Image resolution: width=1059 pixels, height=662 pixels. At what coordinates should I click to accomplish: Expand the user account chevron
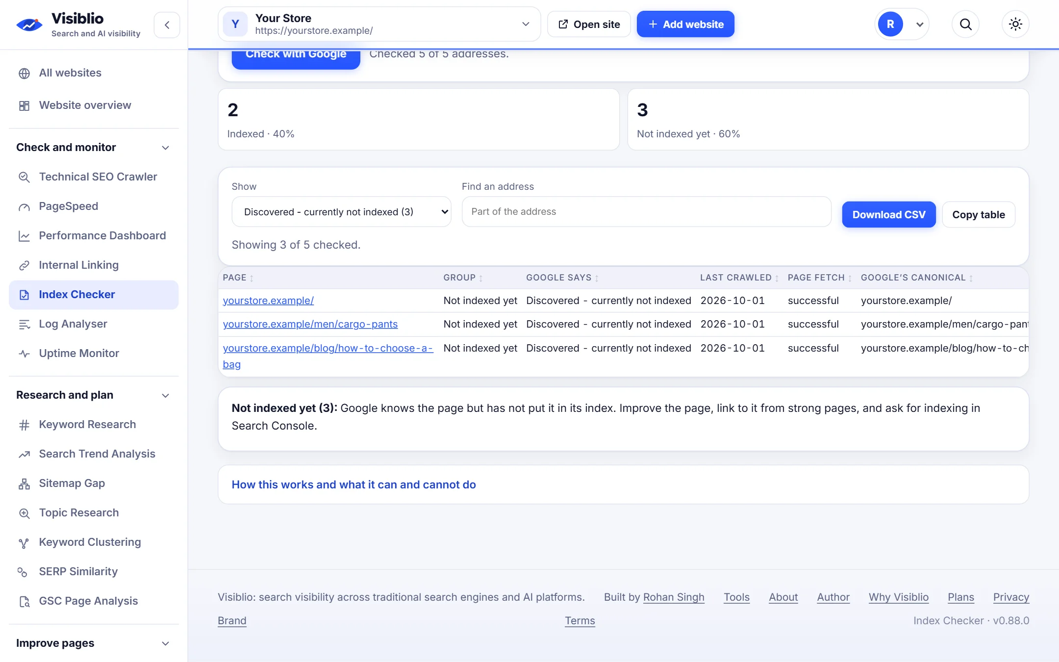point(920,25)
